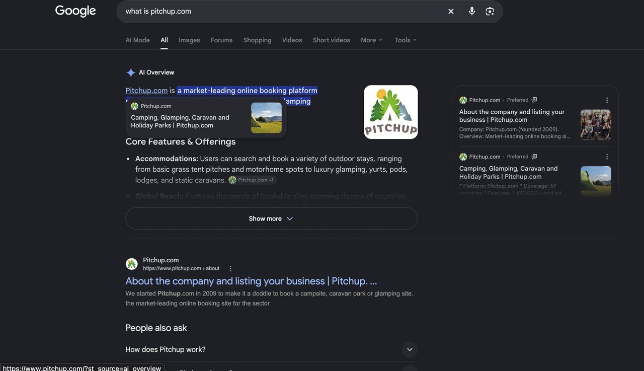Click the 'People also ask' heading

pos(156,328)
